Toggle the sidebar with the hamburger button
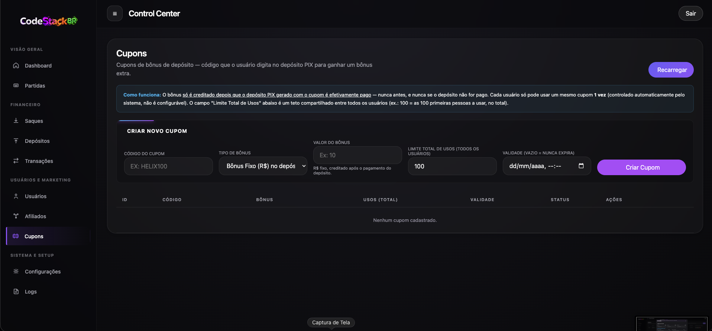Image resolution: width=712 pixels, height=331 pixels. [x=115, y=14]
